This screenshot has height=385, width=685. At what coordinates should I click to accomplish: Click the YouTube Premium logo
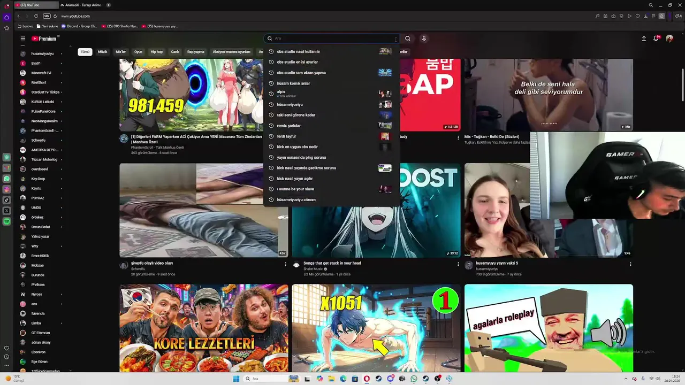click(44, 38)
